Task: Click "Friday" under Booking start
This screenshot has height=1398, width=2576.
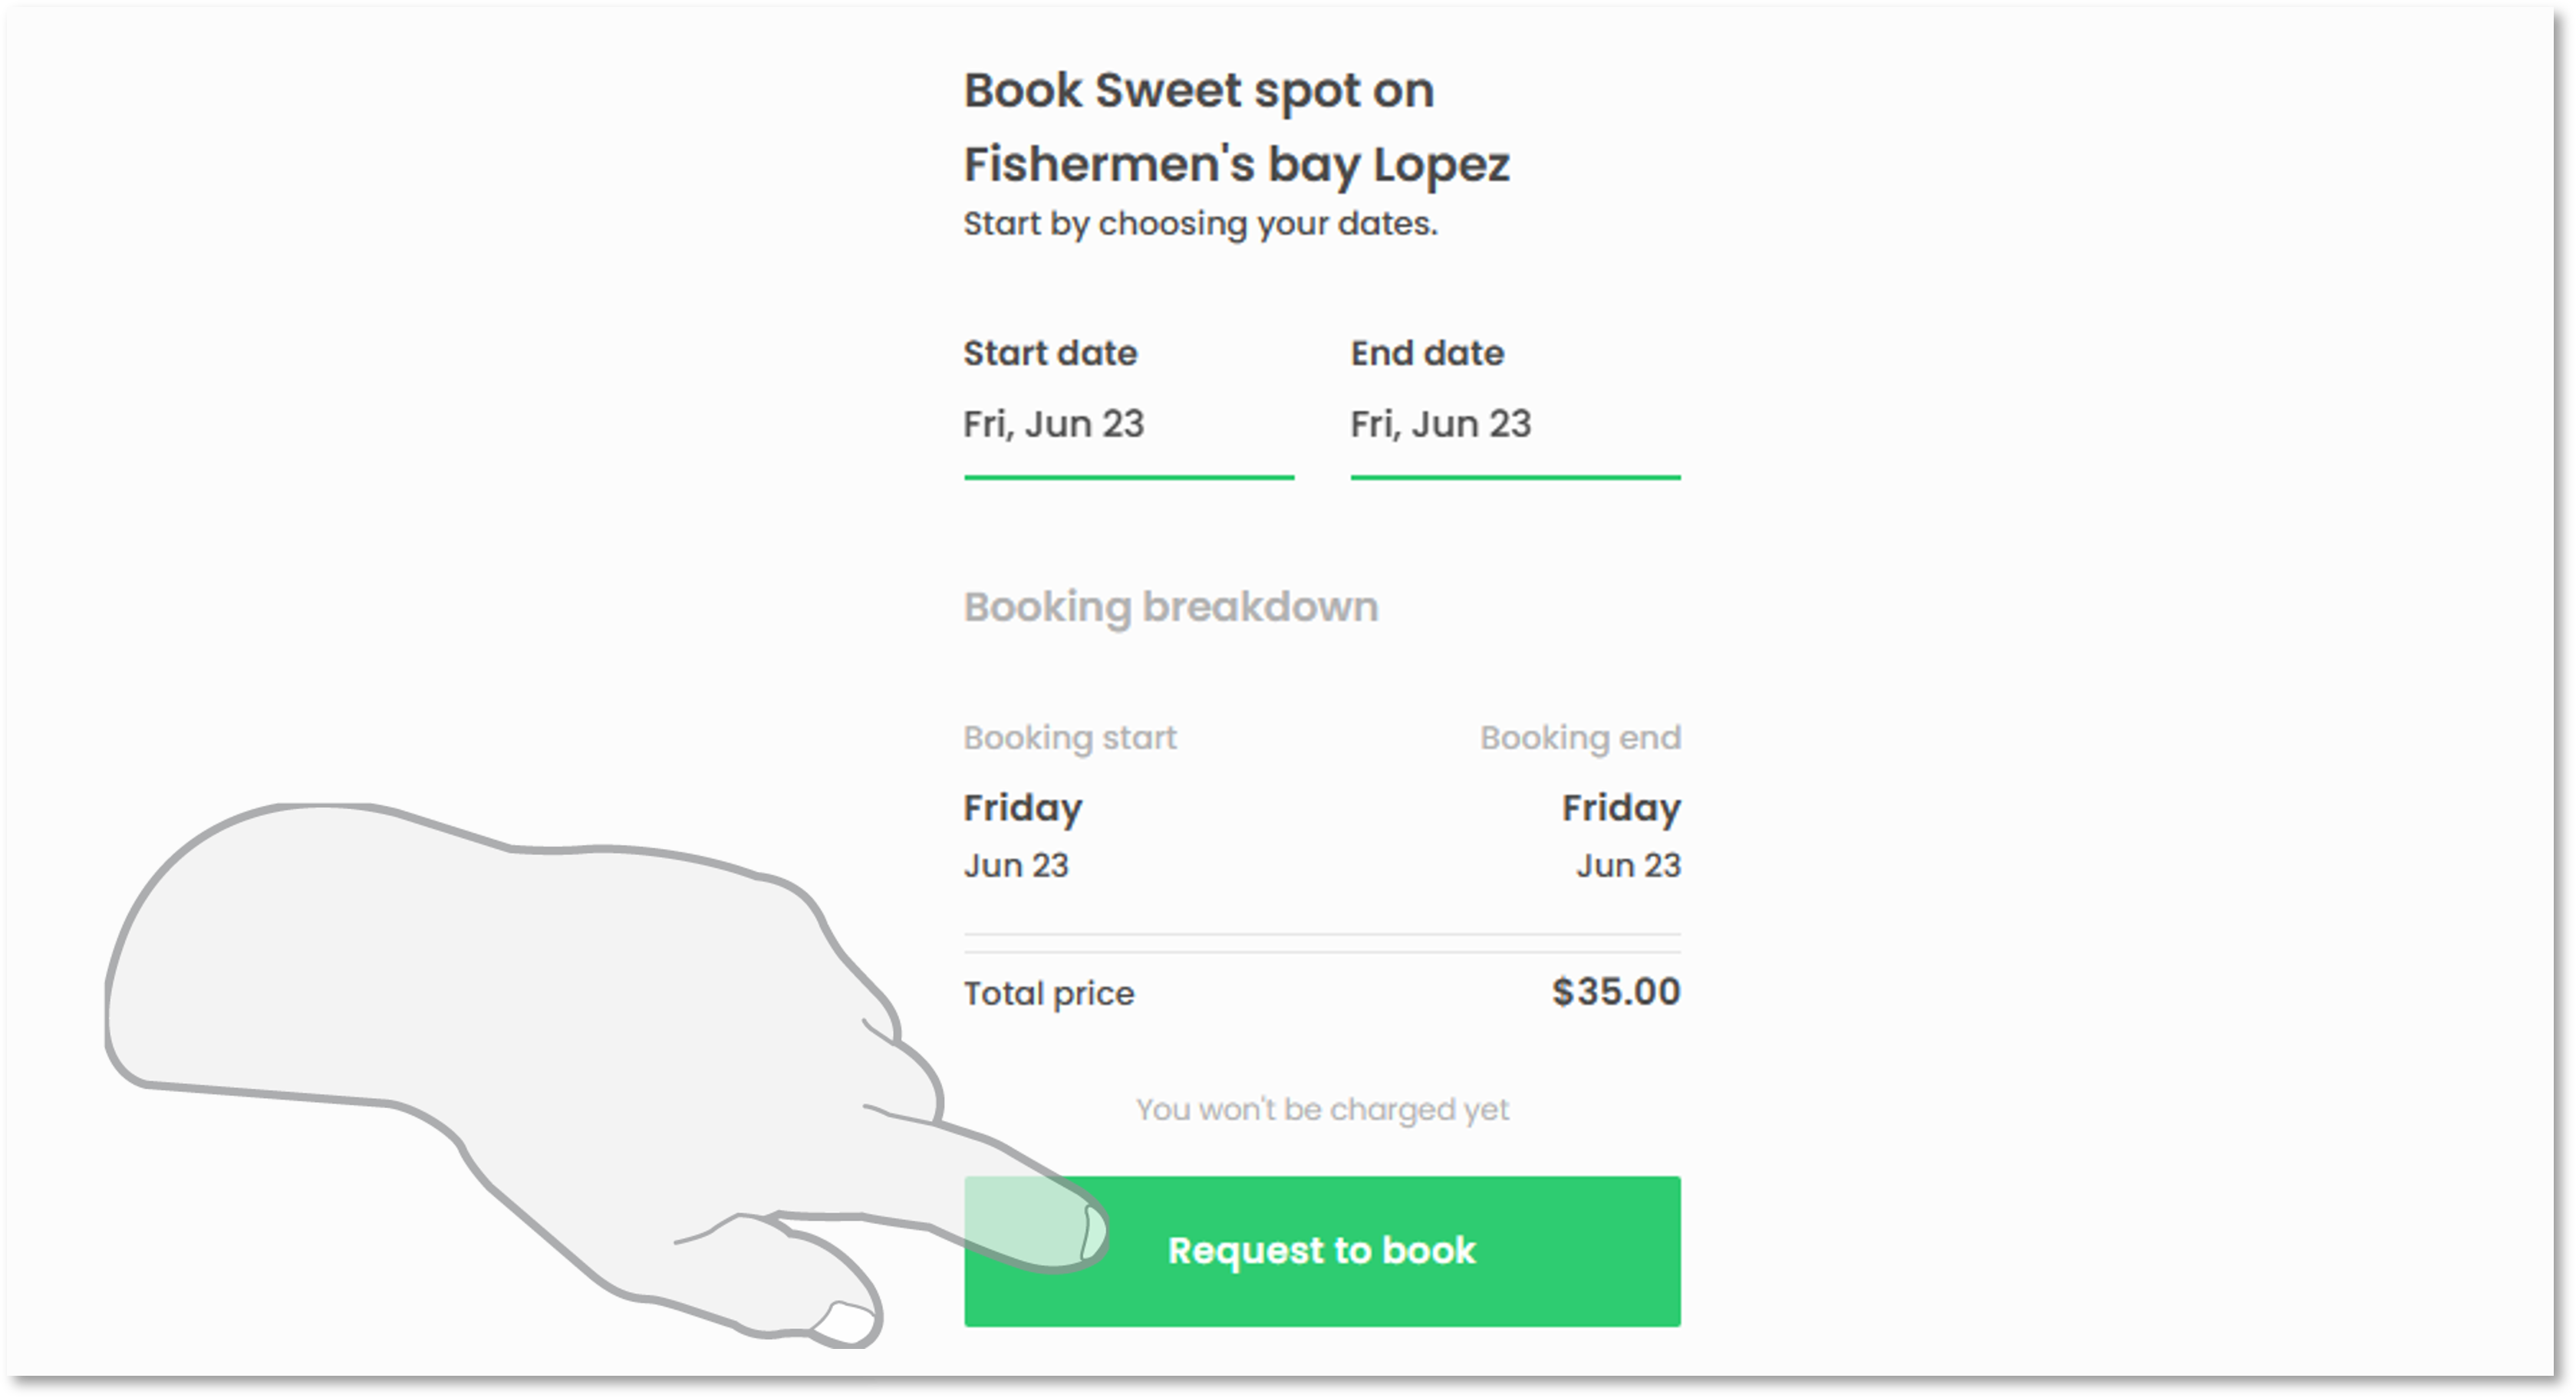Action: [x=1022, y=808]
